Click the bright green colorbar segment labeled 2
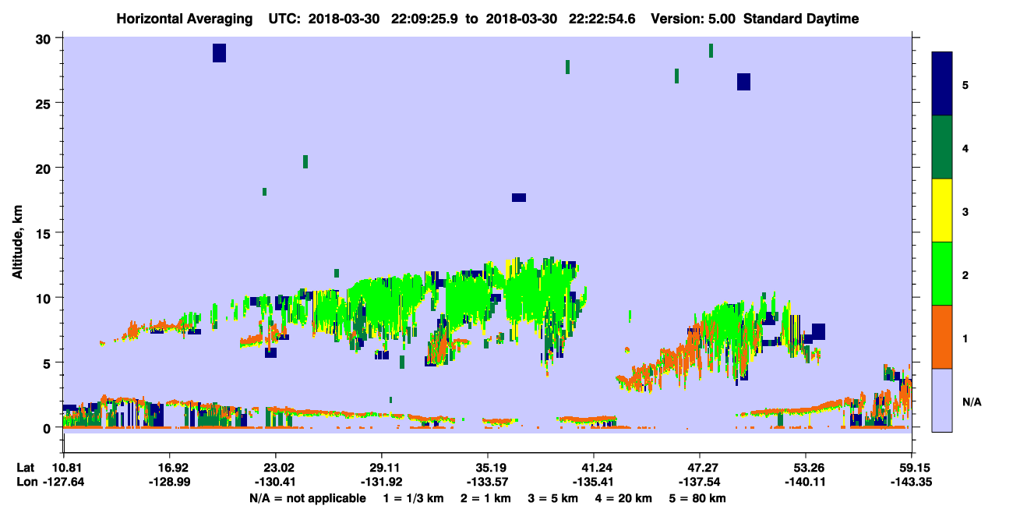Screen dimensions: 1013x520 click(x=942, y=274)
